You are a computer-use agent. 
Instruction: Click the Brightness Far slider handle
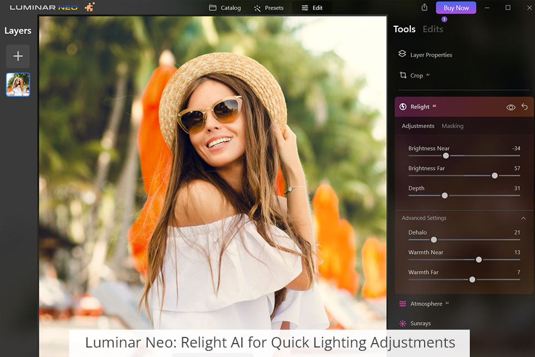(494, 176)
